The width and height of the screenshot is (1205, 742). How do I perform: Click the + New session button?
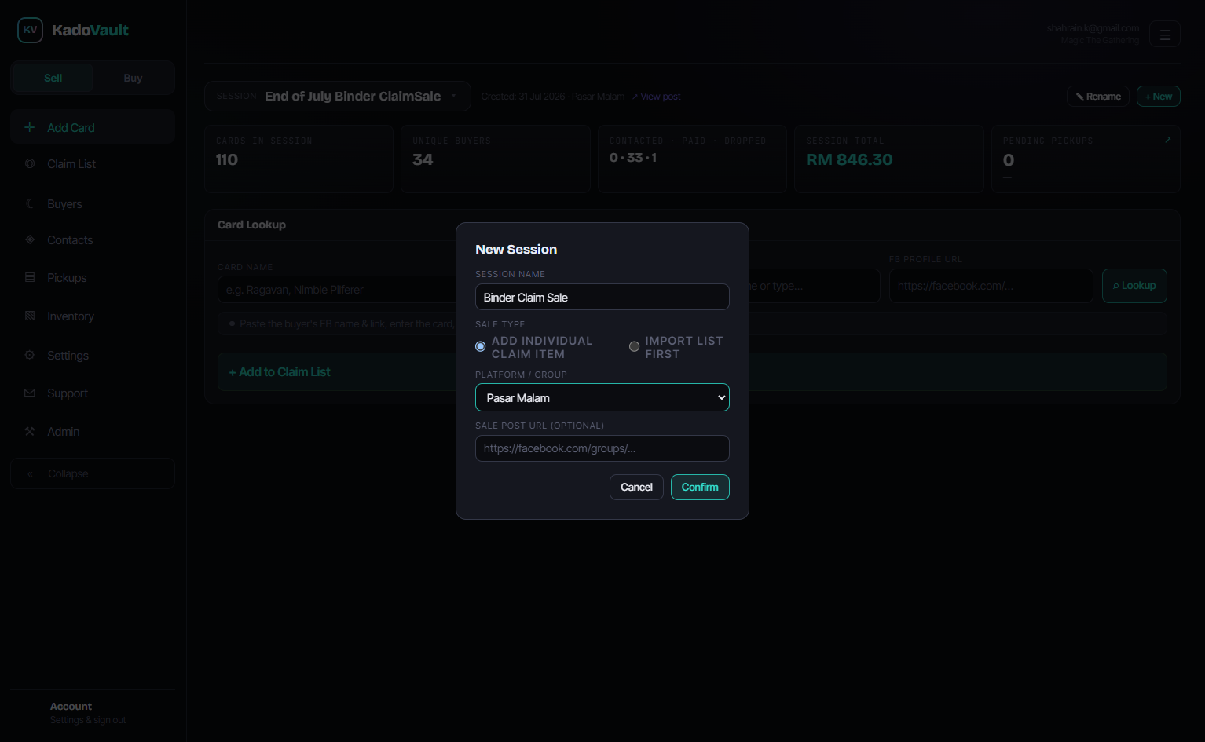click(1159, 96)
